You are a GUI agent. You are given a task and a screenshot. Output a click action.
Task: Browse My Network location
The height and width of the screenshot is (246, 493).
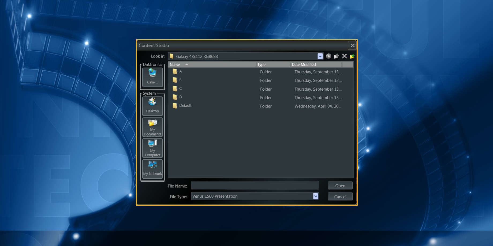152,169
